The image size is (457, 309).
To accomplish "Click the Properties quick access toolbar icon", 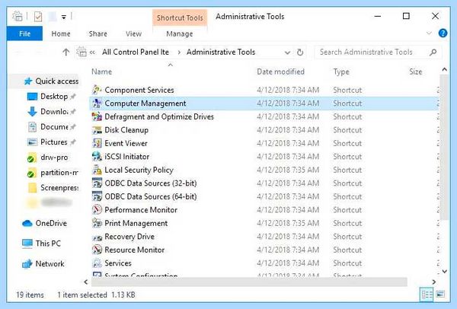I will (x=38, y=17).
